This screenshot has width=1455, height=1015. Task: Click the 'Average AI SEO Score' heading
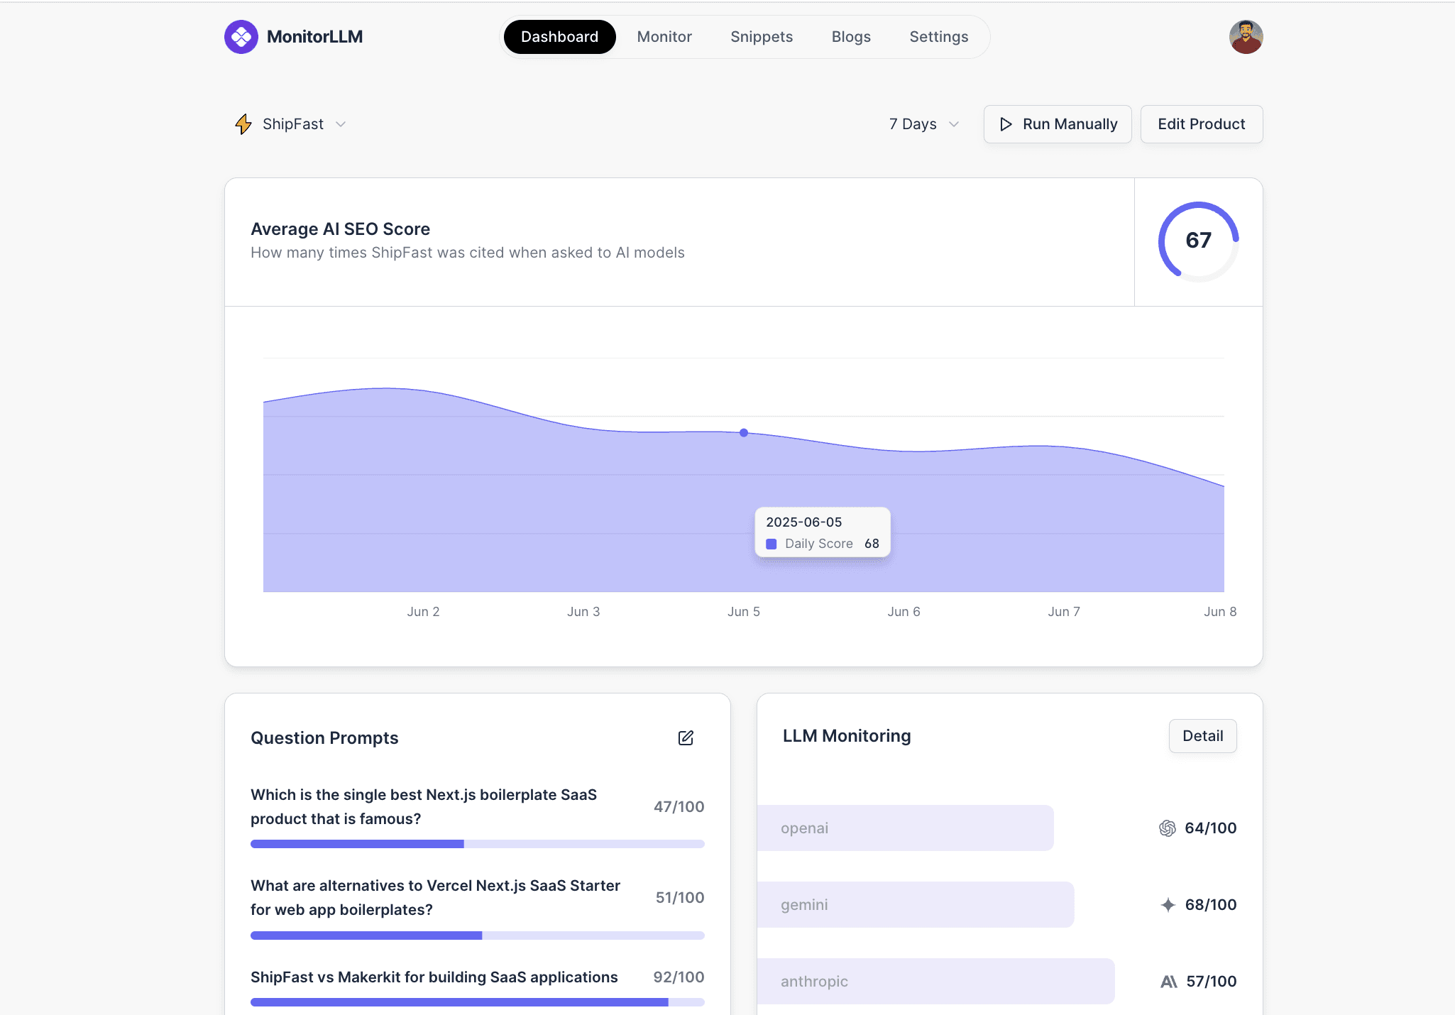pos(340,229)
